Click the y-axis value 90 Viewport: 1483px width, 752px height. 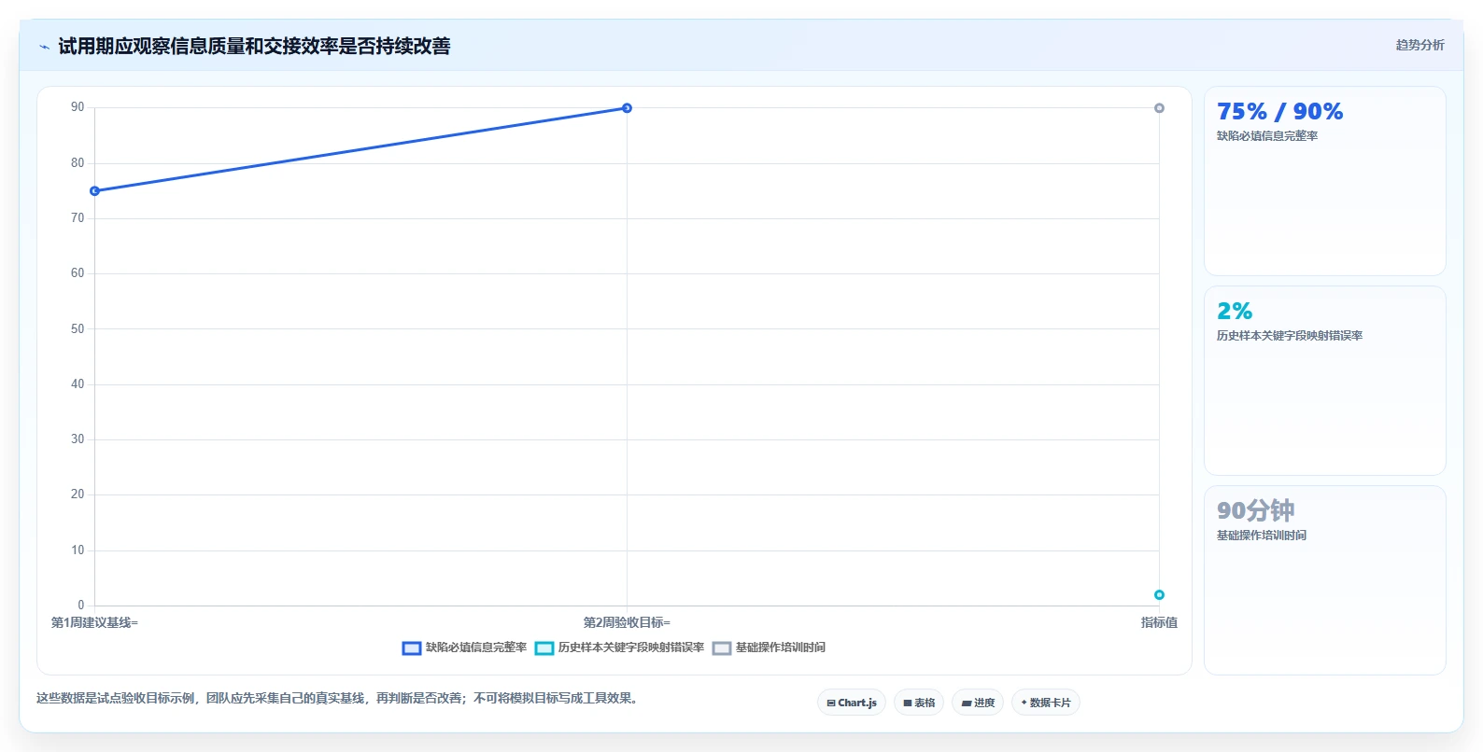(78, 107)
